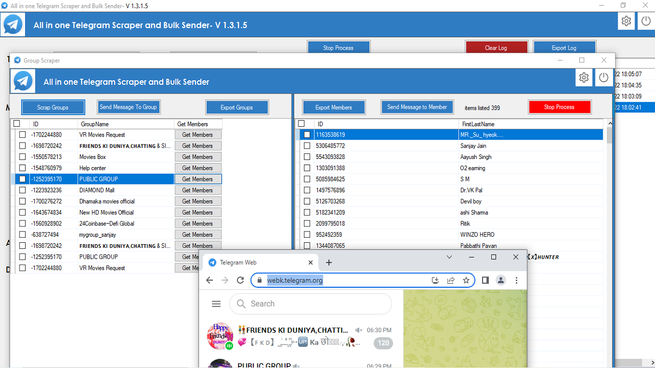Click the webk.telegram.org address bar
The width and height of the screenshot is (655, 368).
click(x=363, y=280)
